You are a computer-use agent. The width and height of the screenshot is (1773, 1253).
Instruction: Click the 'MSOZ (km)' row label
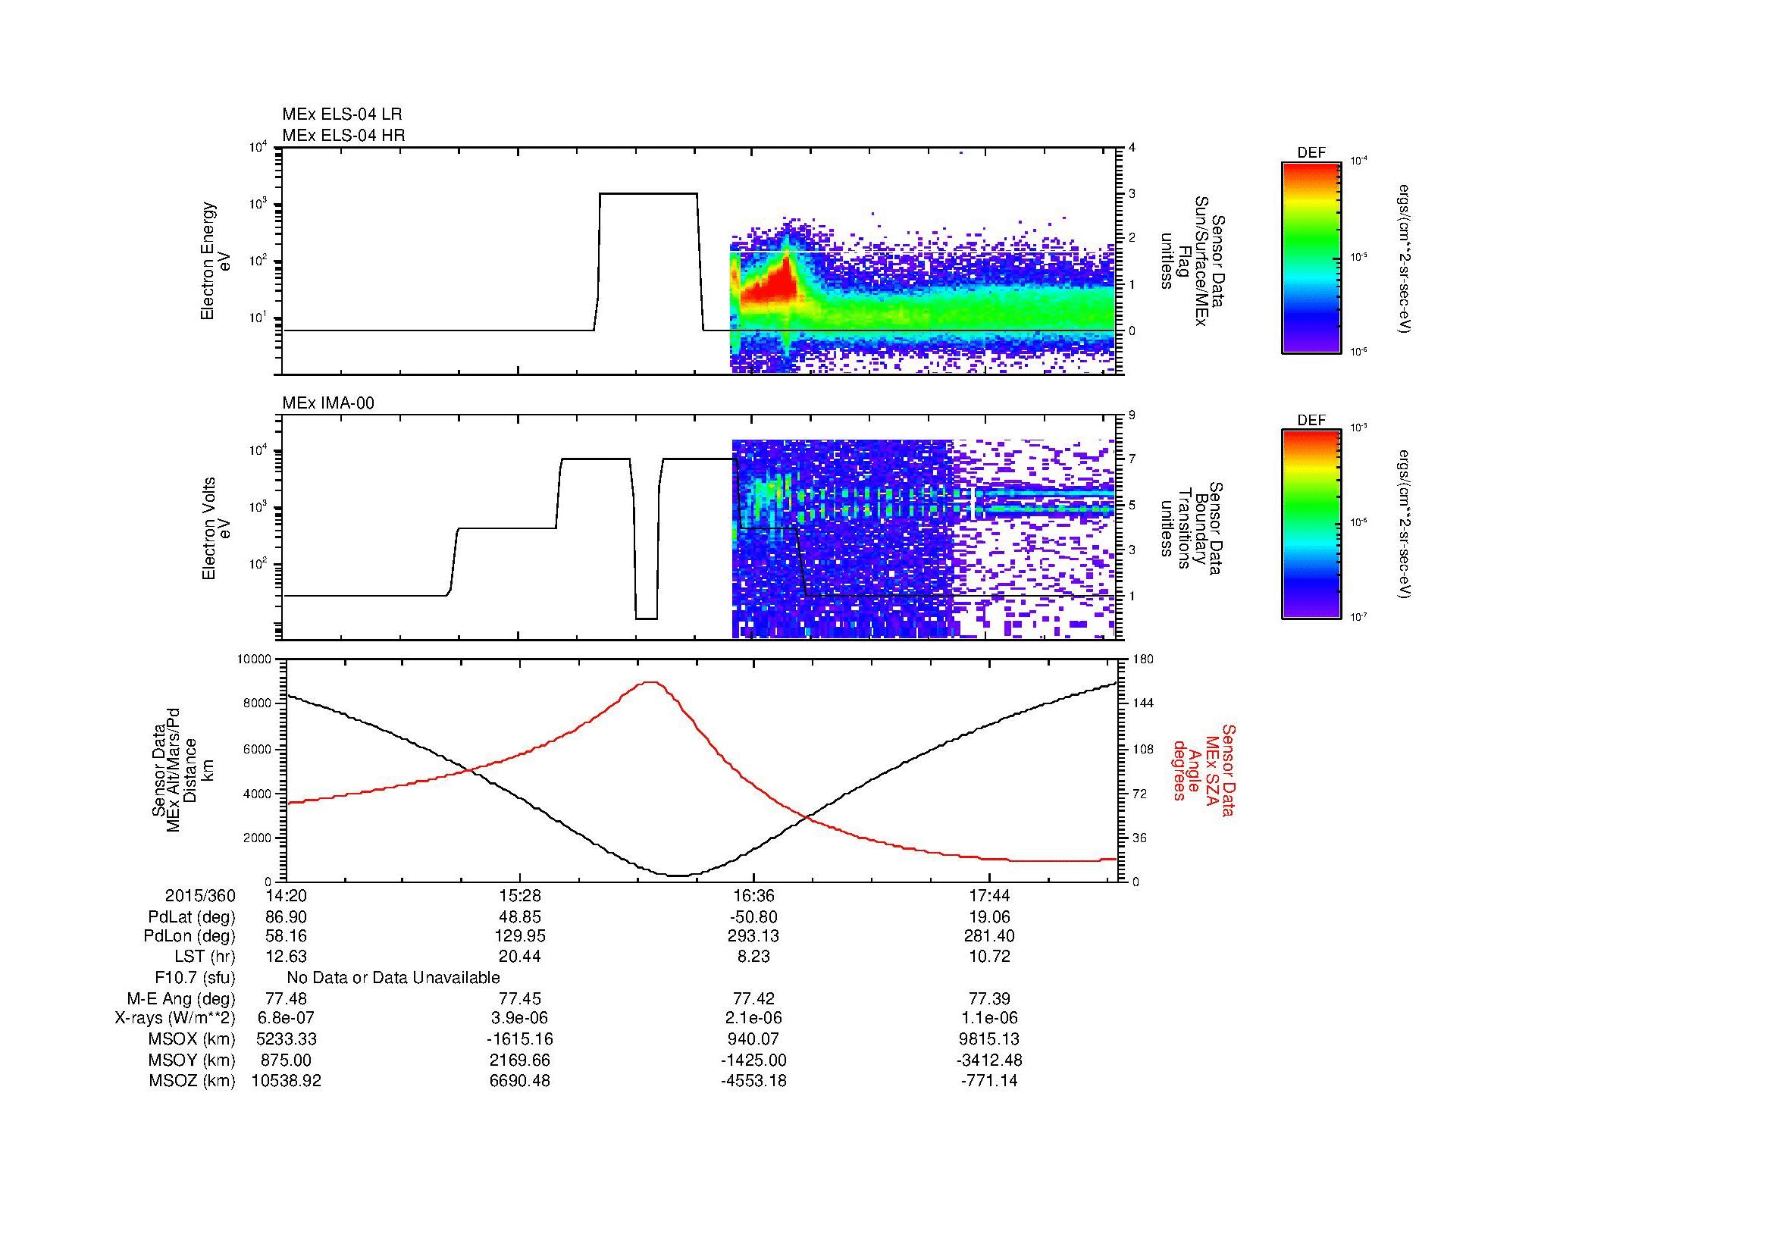(x=192, y=1081)
